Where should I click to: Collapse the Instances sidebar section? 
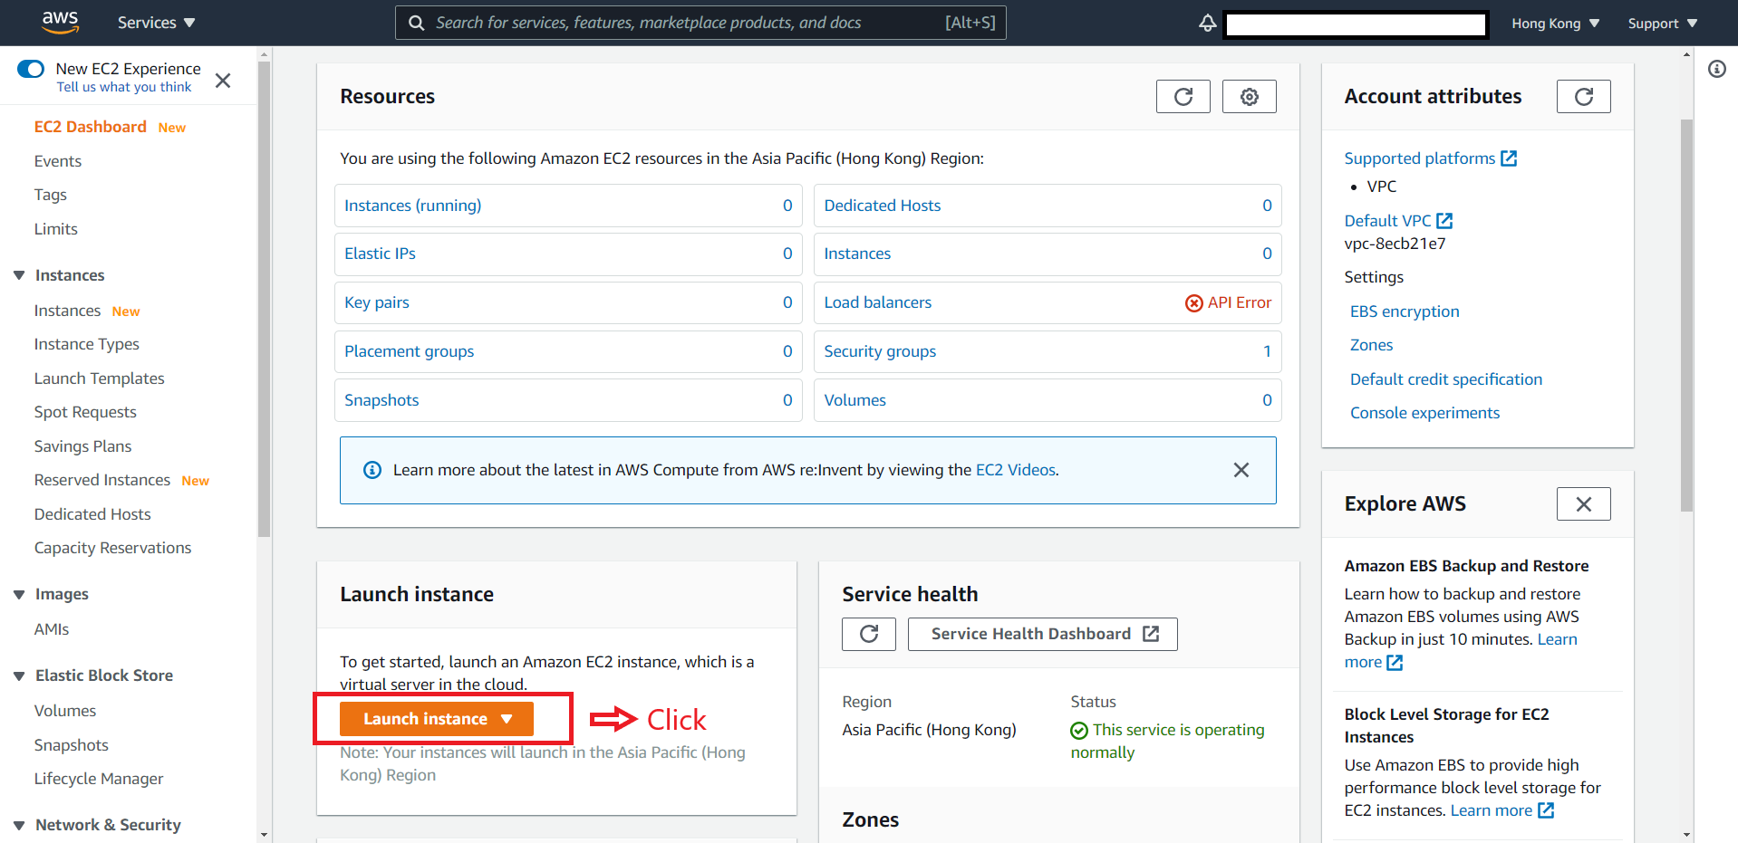click(19, 275)
